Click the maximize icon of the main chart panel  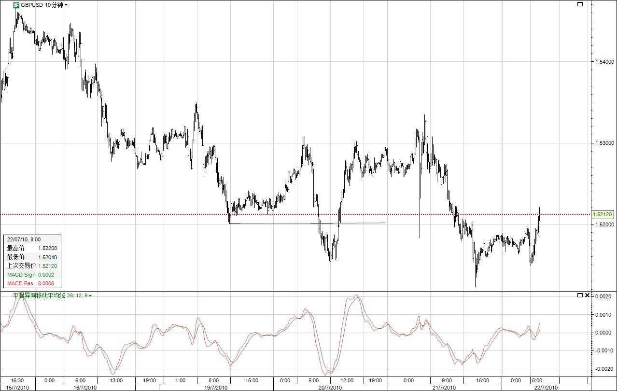point(581,4)
